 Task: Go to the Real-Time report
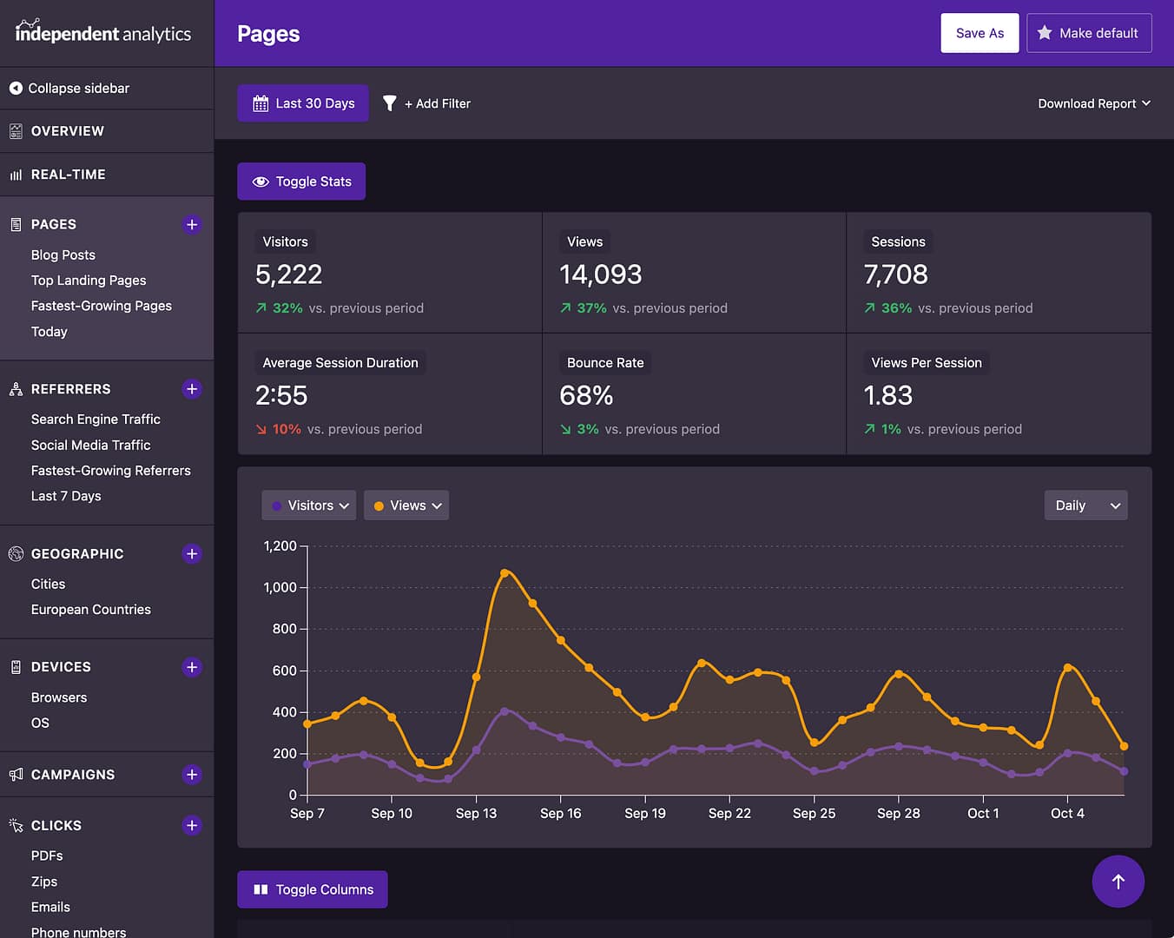tap(68, 175)
